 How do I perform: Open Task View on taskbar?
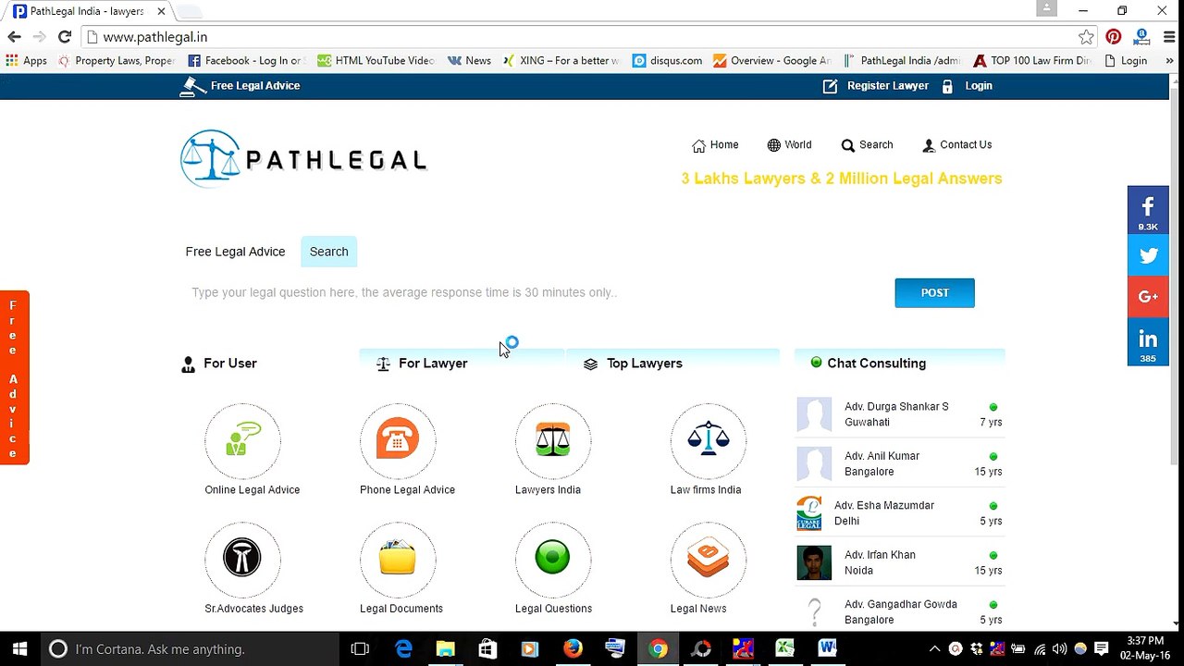[x=361, y=649]
